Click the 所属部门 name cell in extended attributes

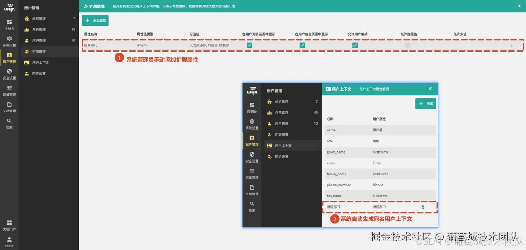point(91,45)
